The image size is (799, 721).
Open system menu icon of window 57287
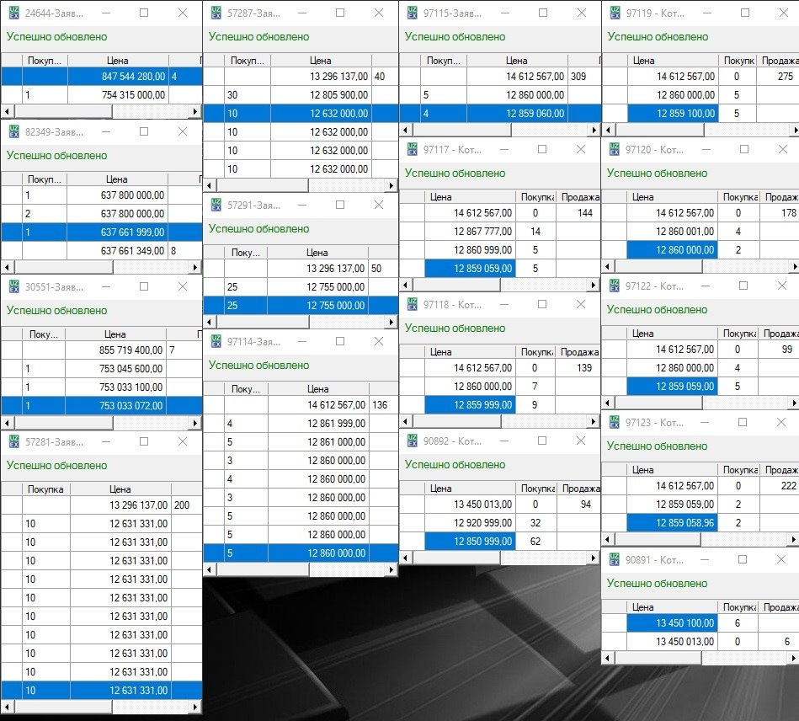click(x=216, y=13)
